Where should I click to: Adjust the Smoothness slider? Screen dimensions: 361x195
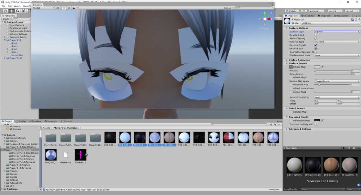tap(332, 74)
